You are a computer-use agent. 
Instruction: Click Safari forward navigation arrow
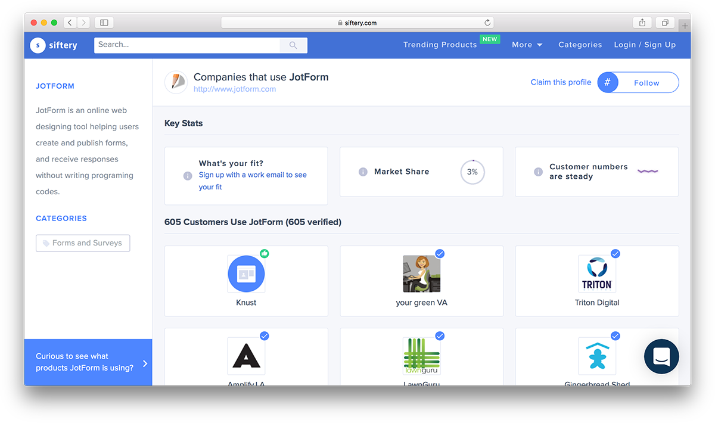click(83, 23)
